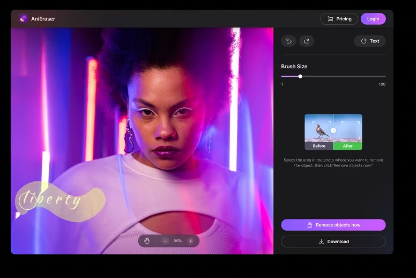Select the hand pan tool

coord(147,241)
